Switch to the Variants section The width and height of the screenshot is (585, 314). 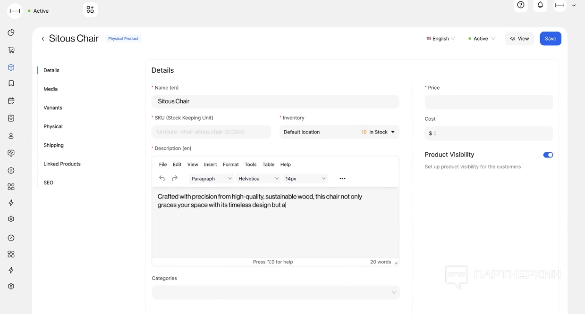(x=53, y=107)
